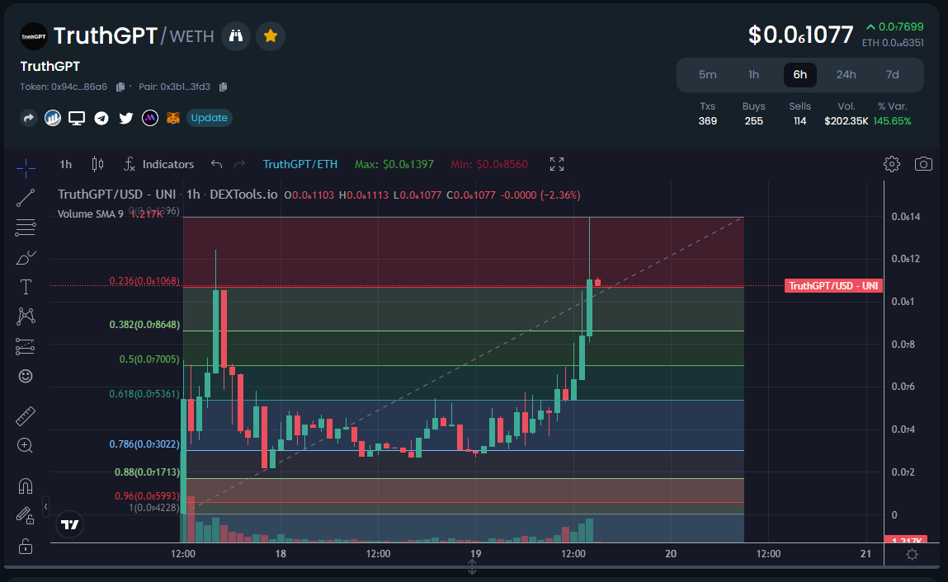Click the TruthGPT/USD - UNI price label
The width and height of the screenshot is (948, 582).
click(x=833, y=286)
